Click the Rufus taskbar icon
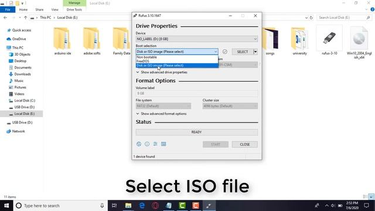Screen dimensions: 375x211 [x=209, y=206]
